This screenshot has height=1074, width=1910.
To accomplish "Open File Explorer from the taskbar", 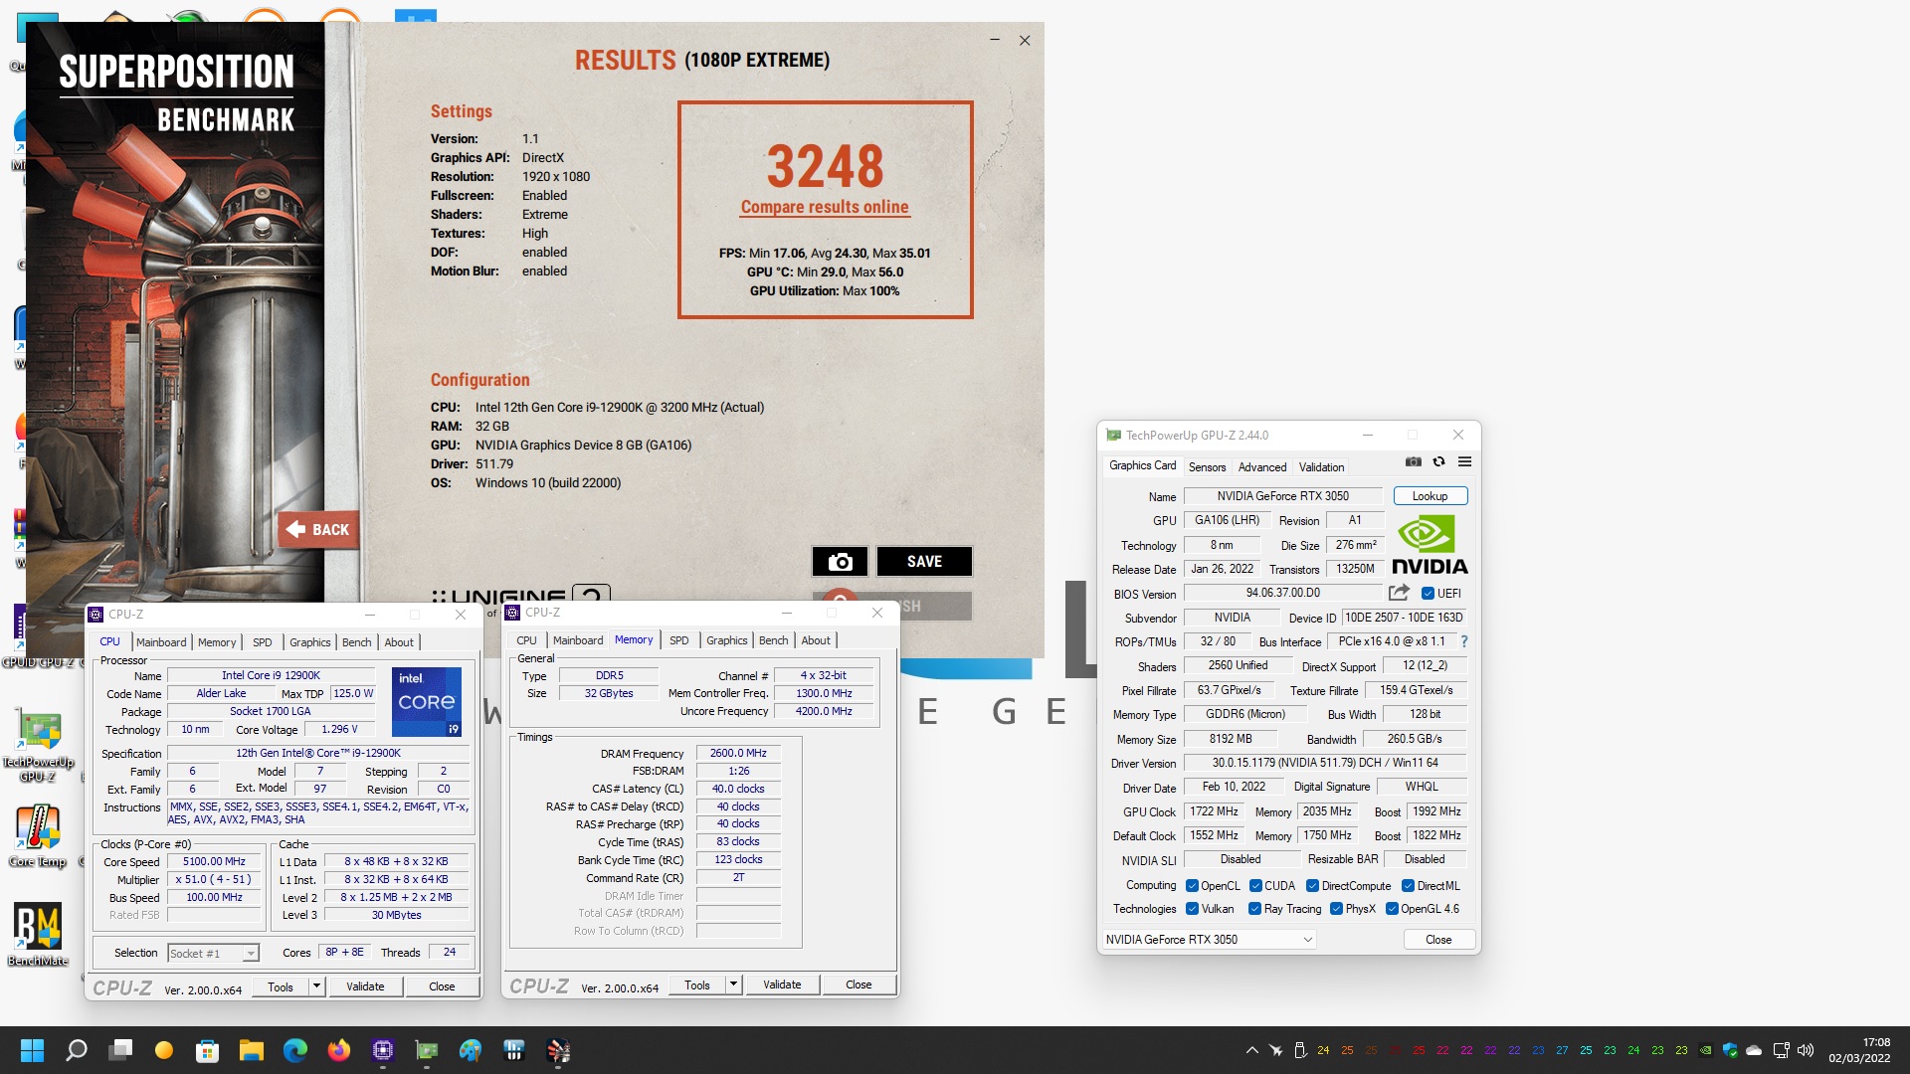I will coord(251,1050).
